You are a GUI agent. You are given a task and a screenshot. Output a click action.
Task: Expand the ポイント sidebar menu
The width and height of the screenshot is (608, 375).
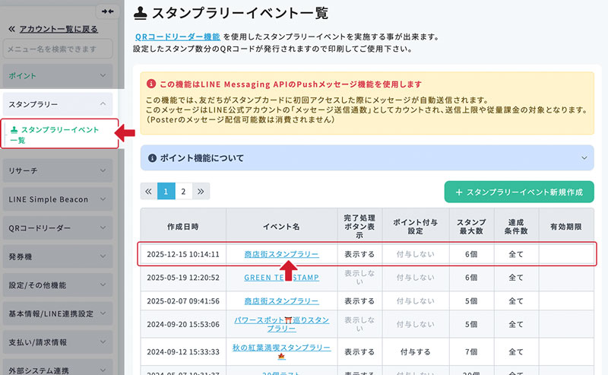coord(57,76)
